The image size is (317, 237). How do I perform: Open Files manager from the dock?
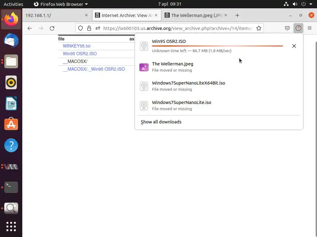coord(11,61)
